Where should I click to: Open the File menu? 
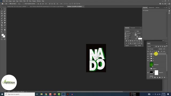(x=4, y=1)
